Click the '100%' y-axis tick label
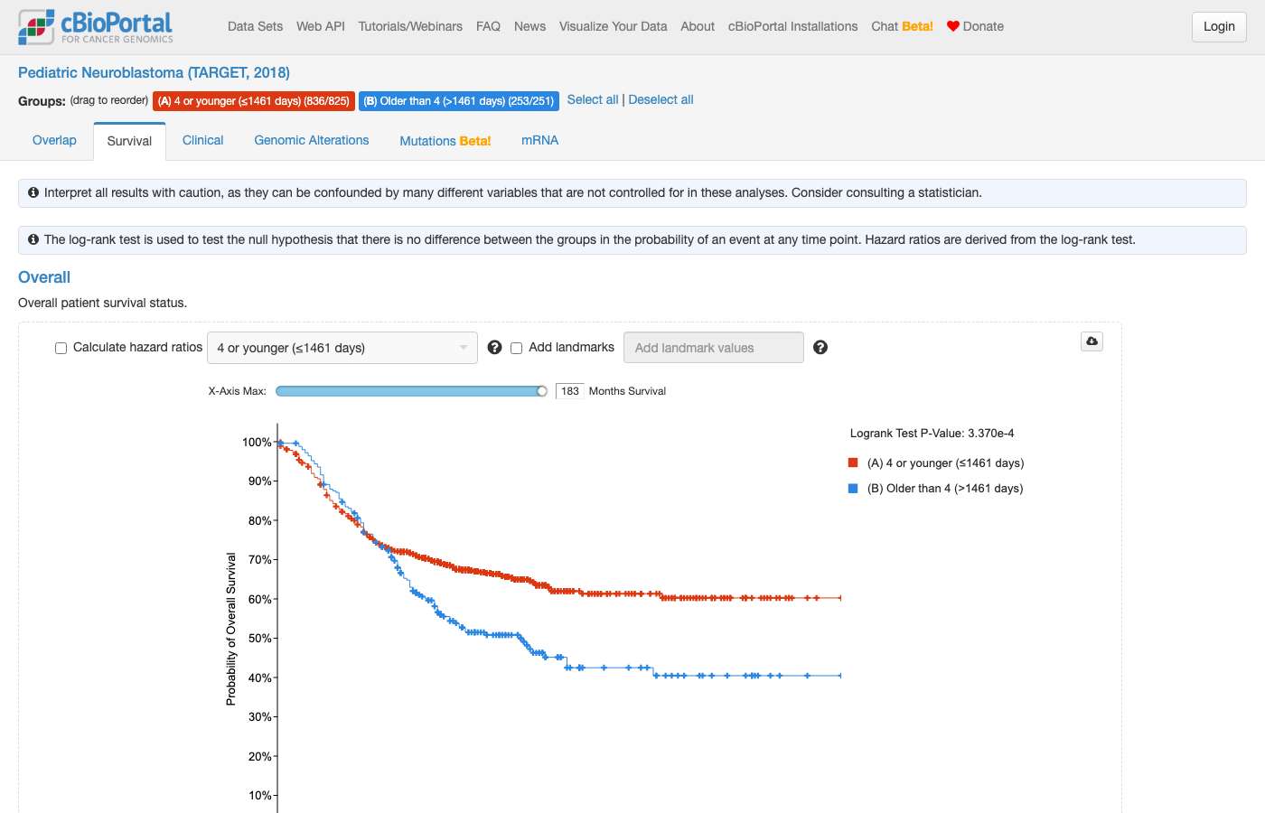 point(257,442)
